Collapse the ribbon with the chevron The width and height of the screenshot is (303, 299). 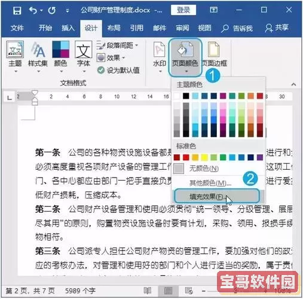click(293, 84)
